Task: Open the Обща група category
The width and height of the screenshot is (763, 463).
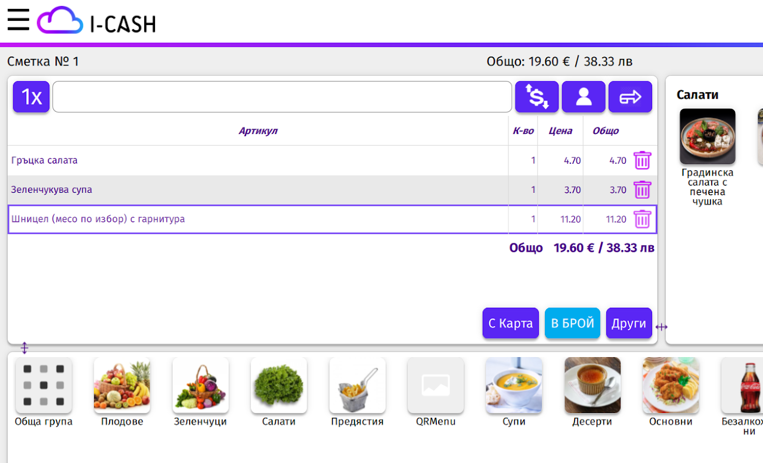Action: tap(44, 392)
